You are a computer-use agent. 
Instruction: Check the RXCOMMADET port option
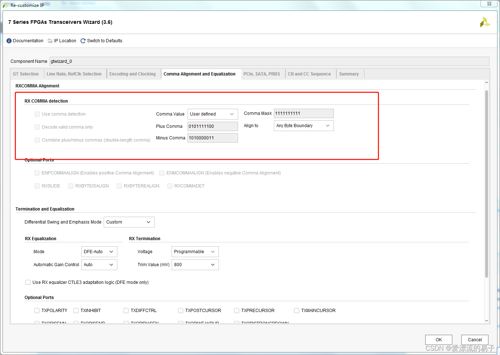[x=170, y=186]
